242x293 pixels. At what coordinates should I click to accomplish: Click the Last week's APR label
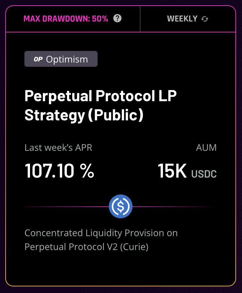click(x=58, y=147)
